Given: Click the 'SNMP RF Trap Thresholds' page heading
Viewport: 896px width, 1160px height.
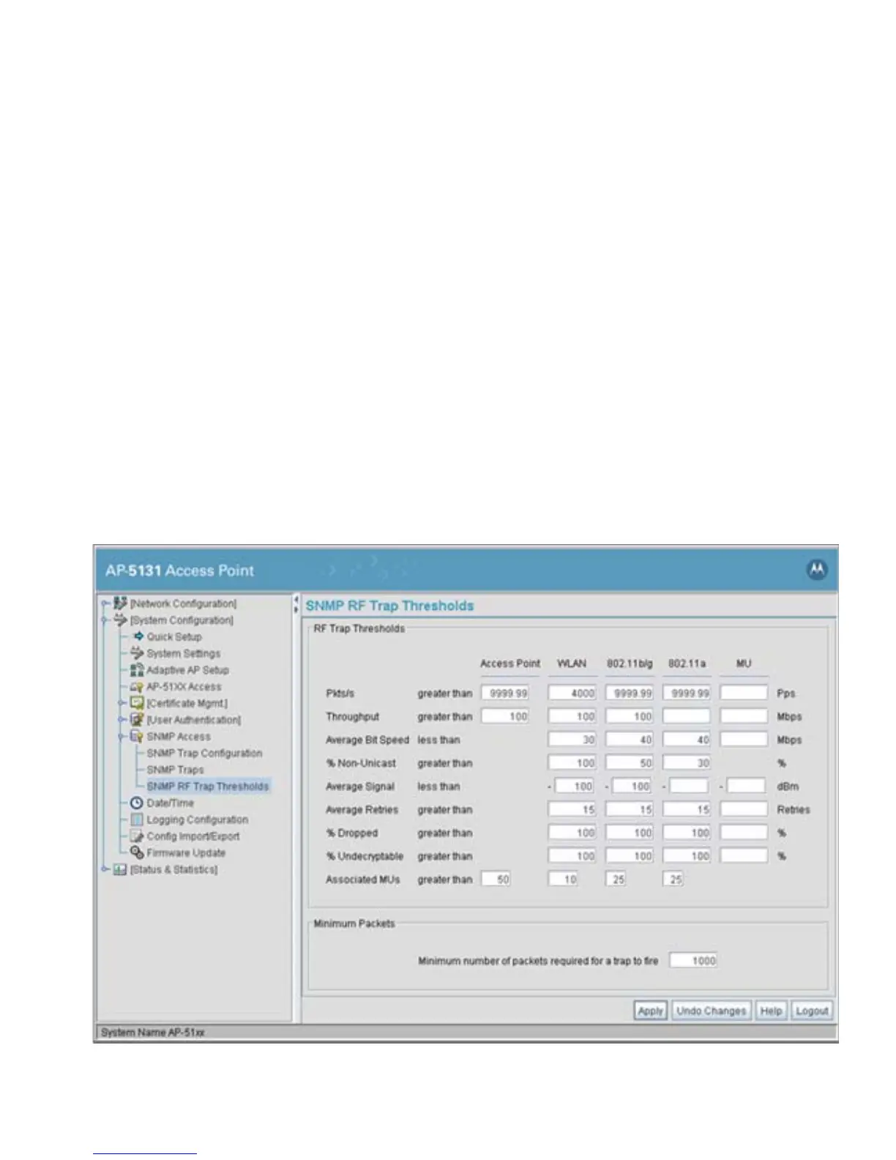Looking at the screenshot, I should [389, 606].
